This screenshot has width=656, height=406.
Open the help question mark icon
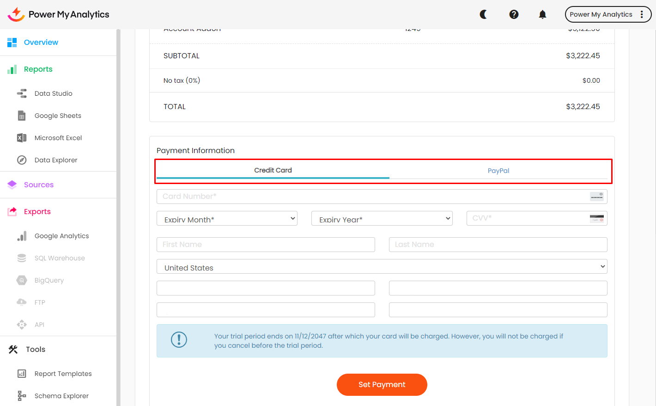(514, 14)
